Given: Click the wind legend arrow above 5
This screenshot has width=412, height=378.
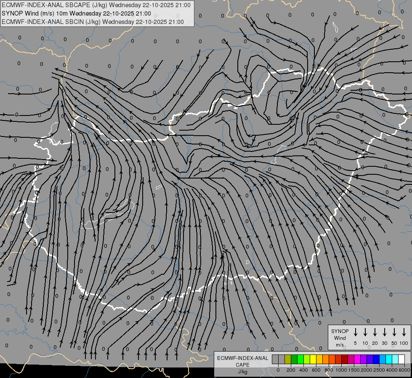Looking at the screenshot, I should (x=355, y=332).
